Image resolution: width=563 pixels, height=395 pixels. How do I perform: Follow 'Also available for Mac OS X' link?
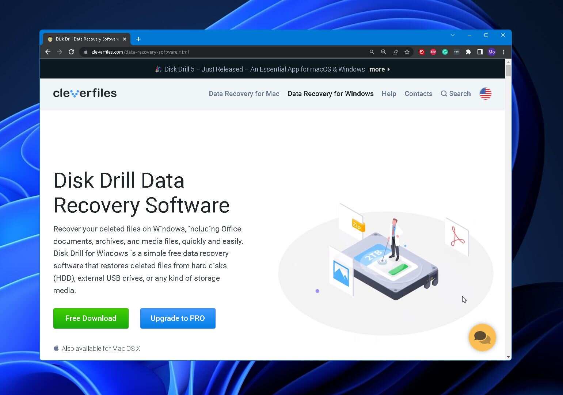pos(97,348)
